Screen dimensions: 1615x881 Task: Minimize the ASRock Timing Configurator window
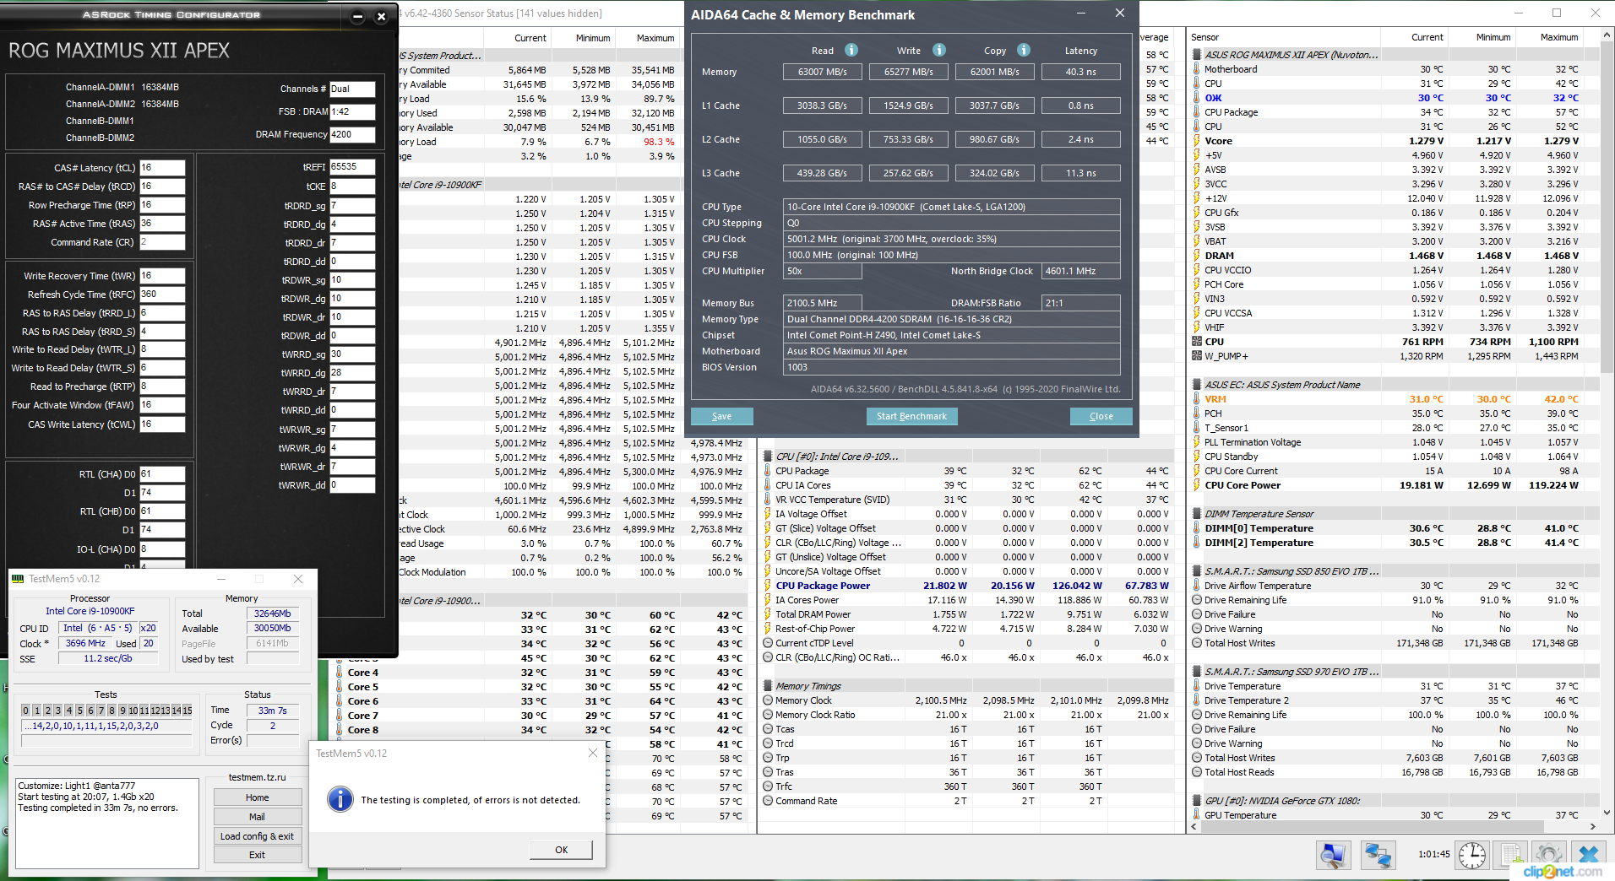(x=357, y=16)
